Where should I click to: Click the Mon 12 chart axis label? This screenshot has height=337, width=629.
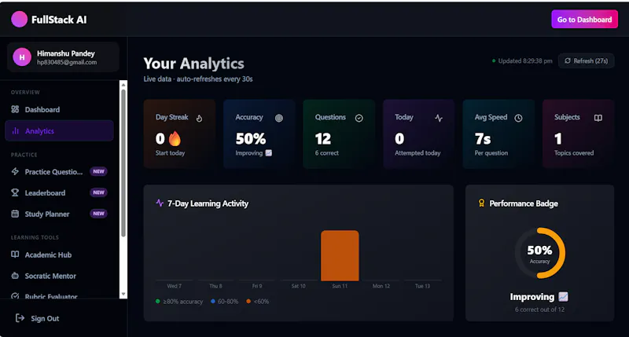pos(381,286)
